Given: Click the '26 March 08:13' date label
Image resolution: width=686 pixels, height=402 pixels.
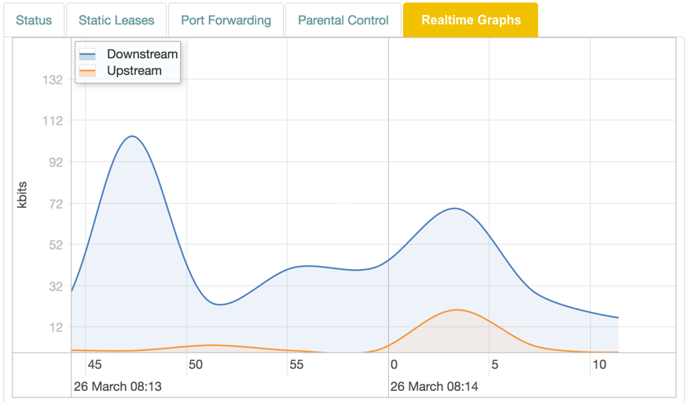Looking at the screenshot, I should [118, 386].
